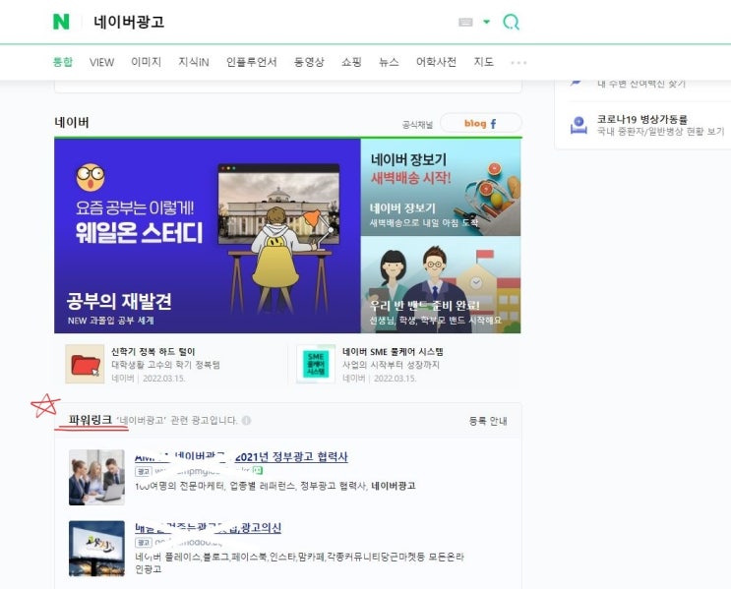Open the 어학사전 tab
731x589 pixels.
click(x=436, y=62)
